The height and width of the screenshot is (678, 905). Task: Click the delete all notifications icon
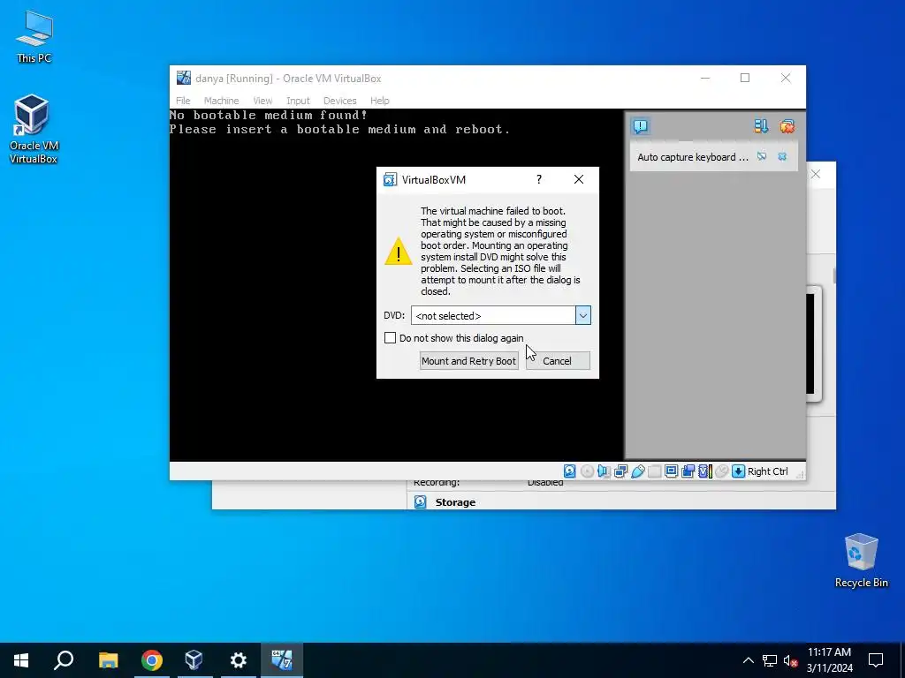point(787,126)
